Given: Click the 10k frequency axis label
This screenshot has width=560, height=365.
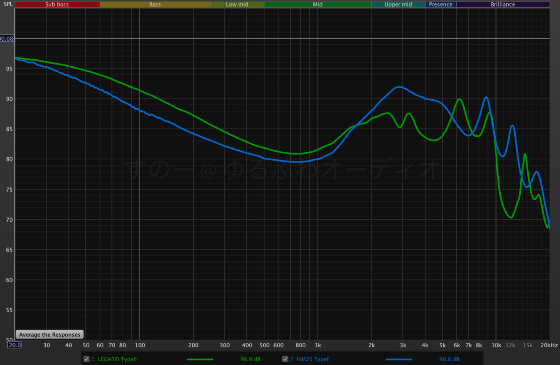Looking at the screenshot, I should tap(496, 345).
